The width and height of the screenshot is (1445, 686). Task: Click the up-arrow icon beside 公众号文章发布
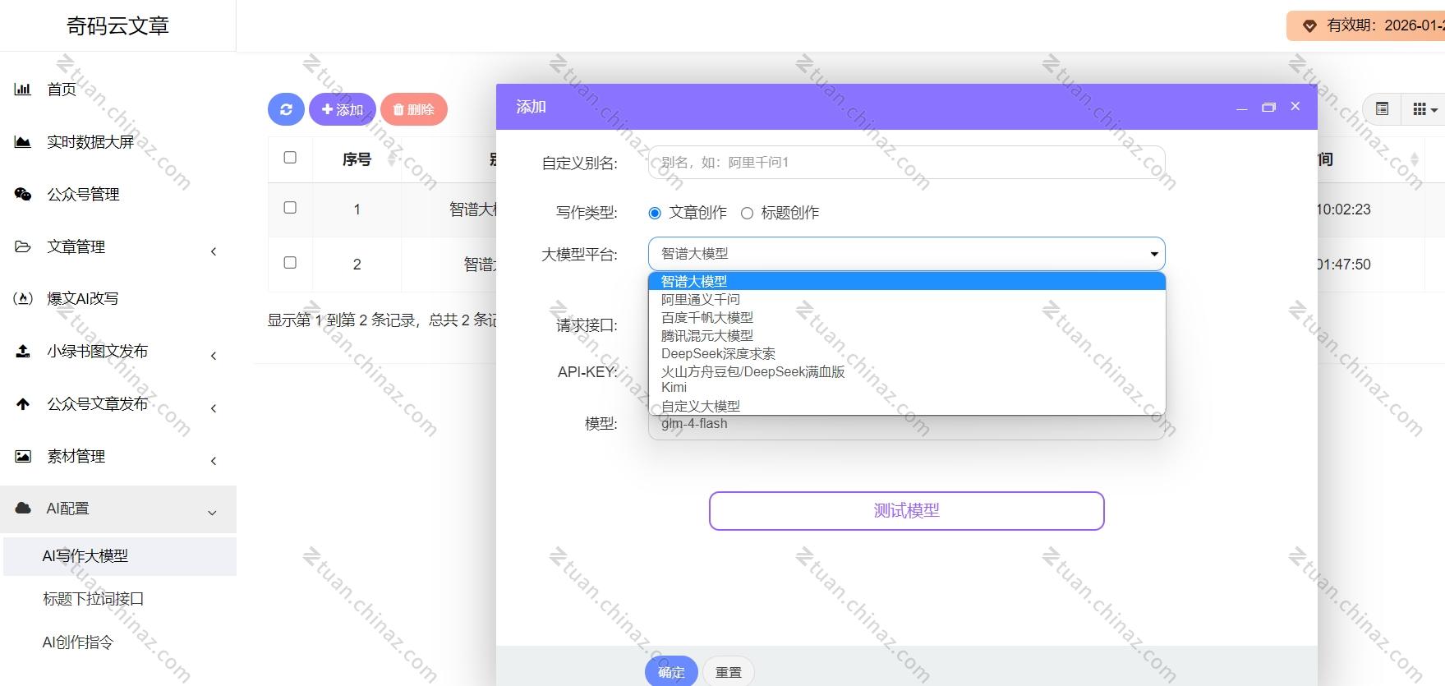[x=23, y=404]
